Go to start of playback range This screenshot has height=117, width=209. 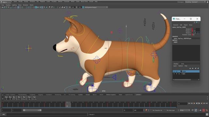tap(189, 103)
